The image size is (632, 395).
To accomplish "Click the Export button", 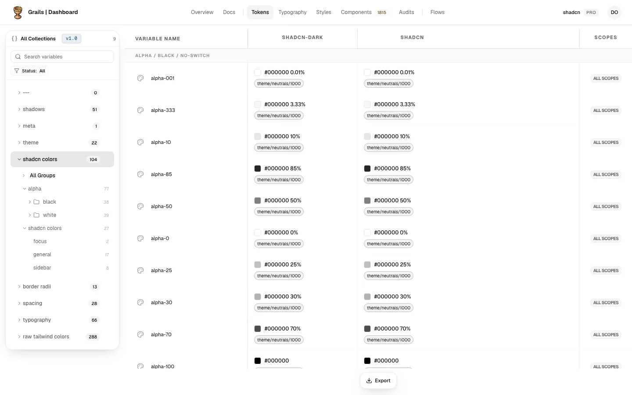I will click(378, 381).
